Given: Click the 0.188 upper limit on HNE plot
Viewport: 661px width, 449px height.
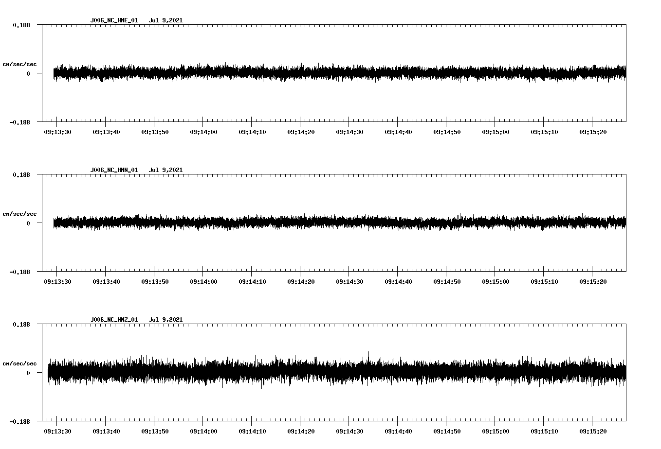Looking at the screenshot, I should [21, 25].
